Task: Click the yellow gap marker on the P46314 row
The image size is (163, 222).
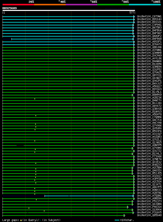Action: tap(29, 208)
